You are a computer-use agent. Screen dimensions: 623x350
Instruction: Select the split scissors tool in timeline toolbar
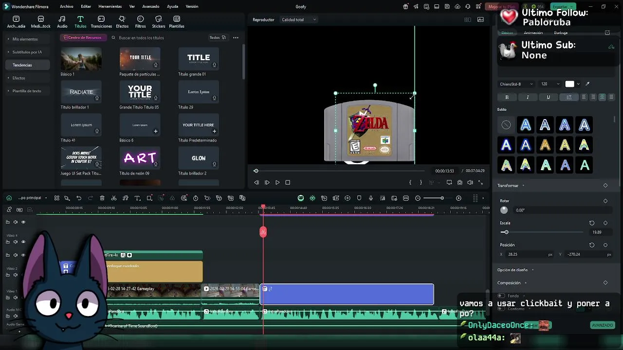[114, 198]
